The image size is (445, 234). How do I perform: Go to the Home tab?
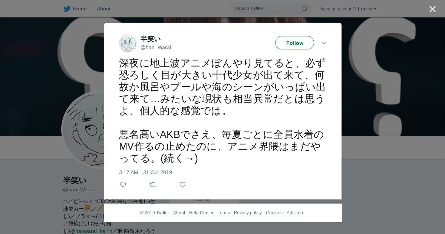pyautogui.click(x=79, y=9)
